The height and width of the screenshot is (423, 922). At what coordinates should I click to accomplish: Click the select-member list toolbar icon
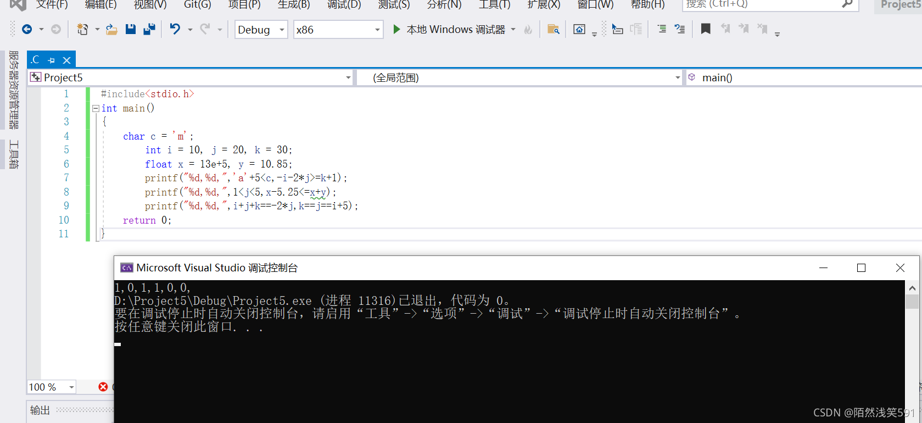click(x=617, y=29)
